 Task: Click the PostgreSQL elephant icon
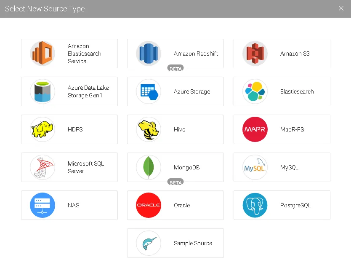[x=255, y=205]
